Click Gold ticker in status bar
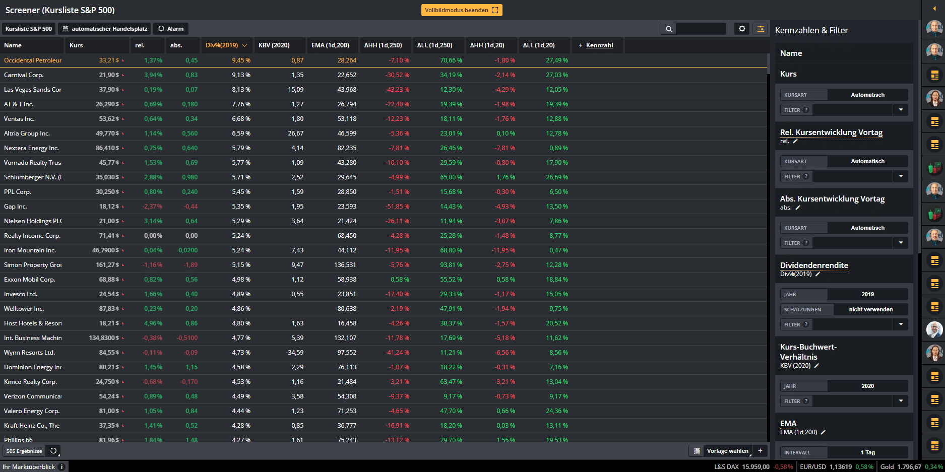Screen dimensions: 945x472 click(911, 467)
